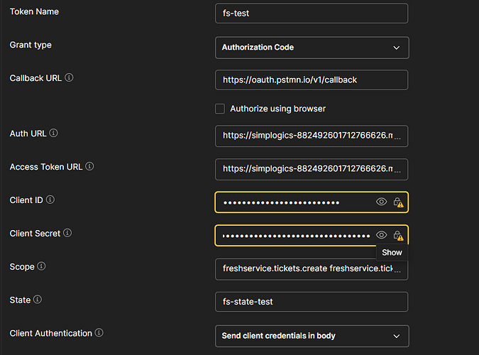This screenshot has height=355, width=479.
Task: Click into the Auth URL input field
Action: 312,136
